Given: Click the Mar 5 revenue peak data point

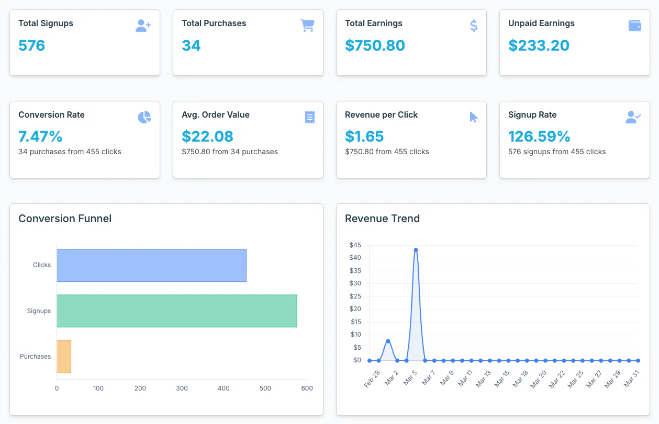Looking at the screenshot, I should [416, 250].
